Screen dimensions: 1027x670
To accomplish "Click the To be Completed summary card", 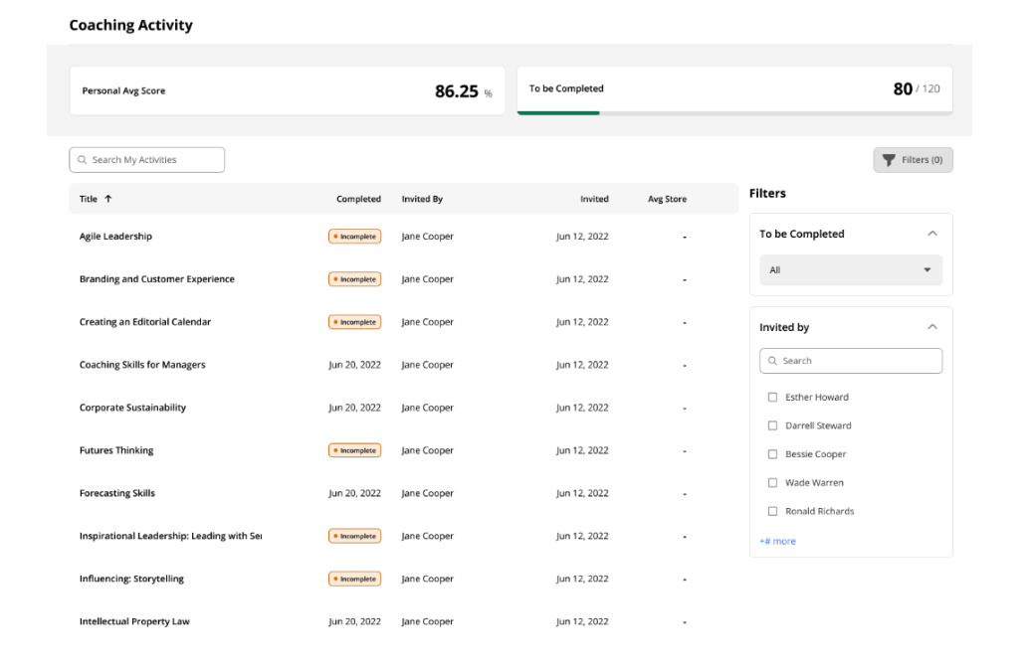I will coord(734,90).
